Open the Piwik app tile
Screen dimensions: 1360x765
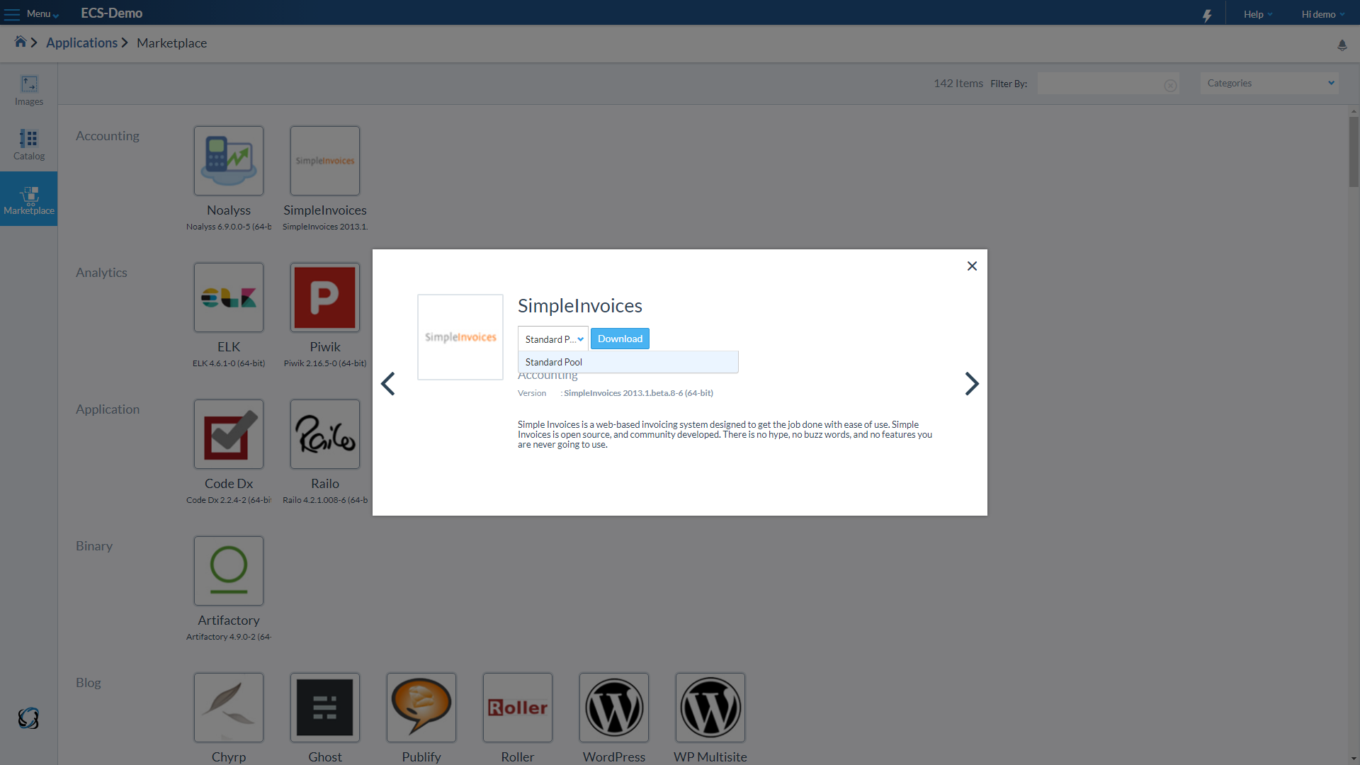click(325, 297)
